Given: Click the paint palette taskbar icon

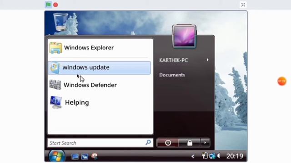Looking at the screenshot, I should [95, 156].
